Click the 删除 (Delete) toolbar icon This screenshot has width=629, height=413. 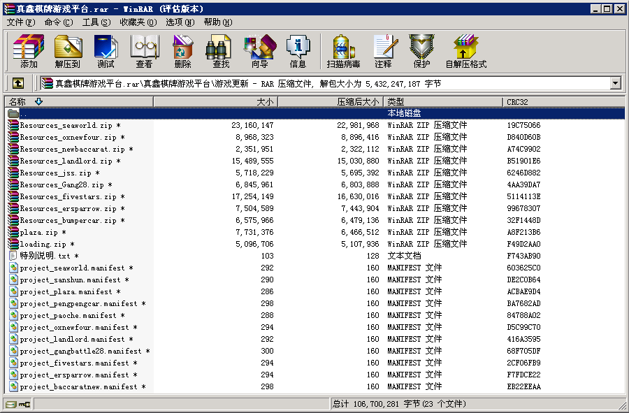coord(182,51)
